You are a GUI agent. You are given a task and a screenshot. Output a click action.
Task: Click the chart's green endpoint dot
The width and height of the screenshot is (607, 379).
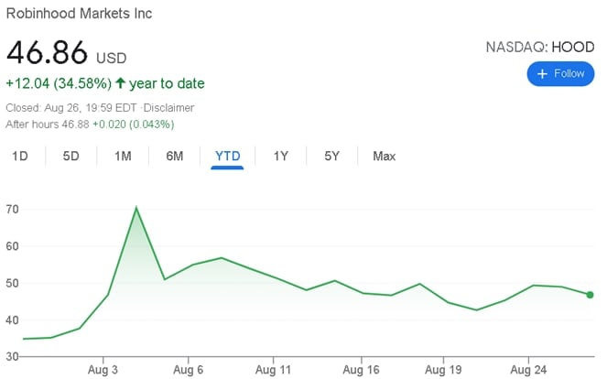pyautogui.click(x=591, y=295)
